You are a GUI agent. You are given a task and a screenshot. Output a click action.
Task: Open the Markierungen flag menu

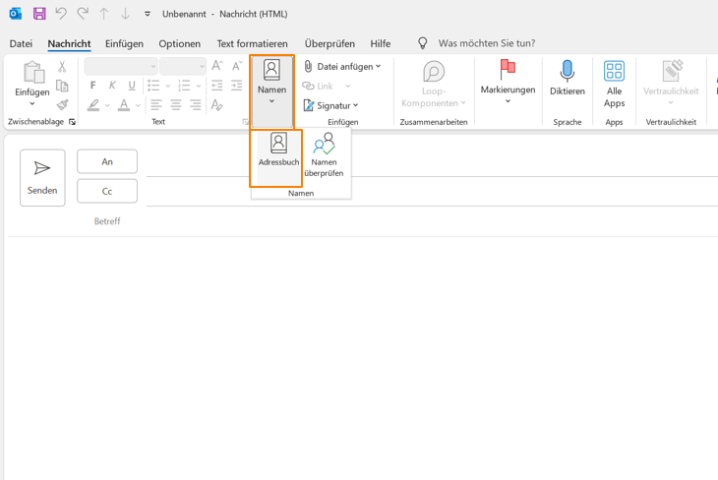pyautogui.click(x=508, y=82)
